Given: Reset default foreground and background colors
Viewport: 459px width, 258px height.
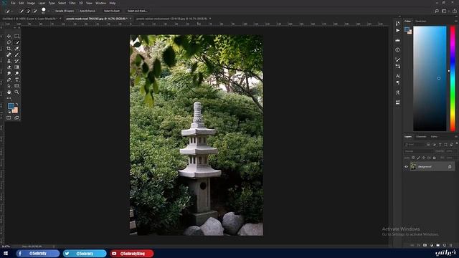Looking at the screenshot, I should pos(9,112).
